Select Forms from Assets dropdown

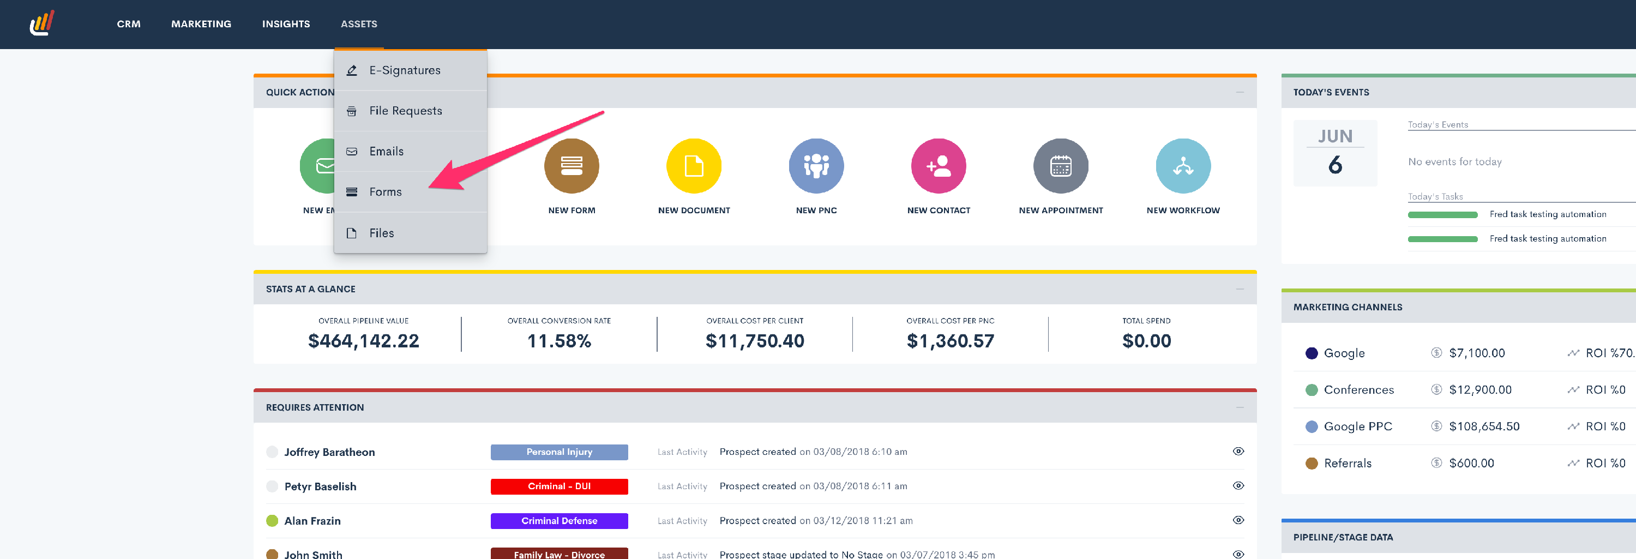pos(410,192)
